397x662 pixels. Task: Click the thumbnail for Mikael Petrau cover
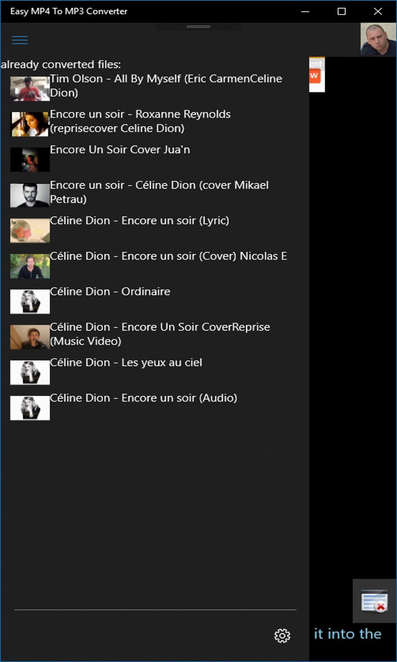pos(30,195)
